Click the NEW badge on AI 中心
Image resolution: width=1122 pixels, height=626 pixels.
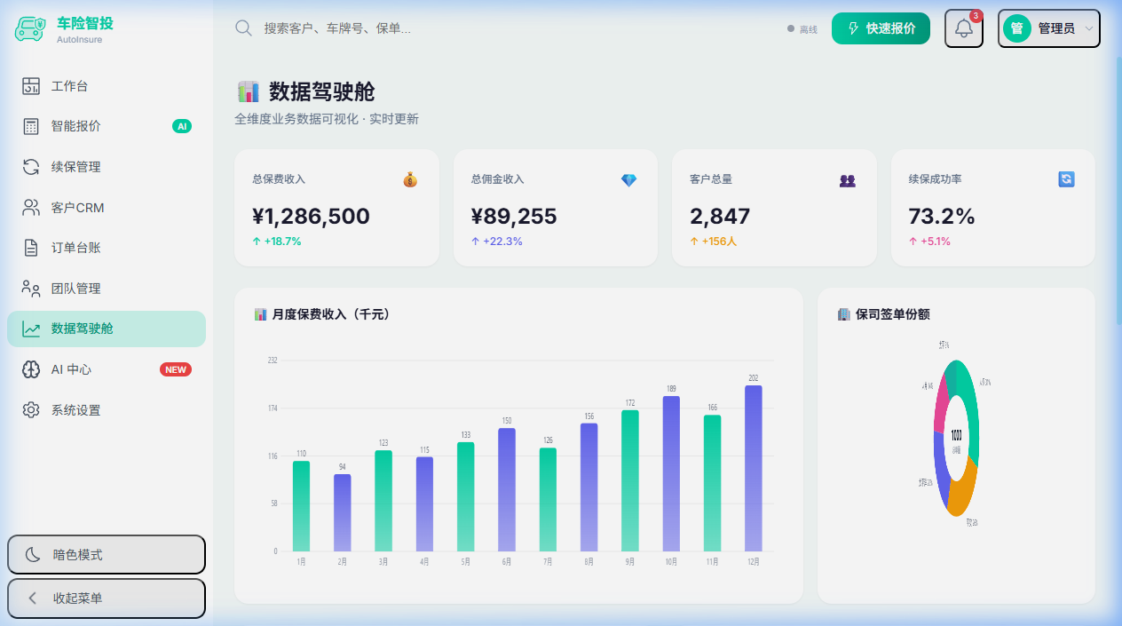tap(175, 368)
